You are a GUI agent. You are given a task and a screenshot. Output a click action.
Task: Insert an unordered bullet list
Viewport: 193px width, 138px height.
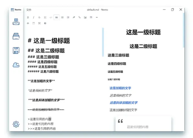click(x=62, y=18)
